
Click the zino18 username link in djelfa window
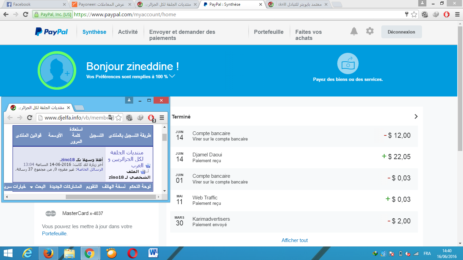click(x=68, y=159)
